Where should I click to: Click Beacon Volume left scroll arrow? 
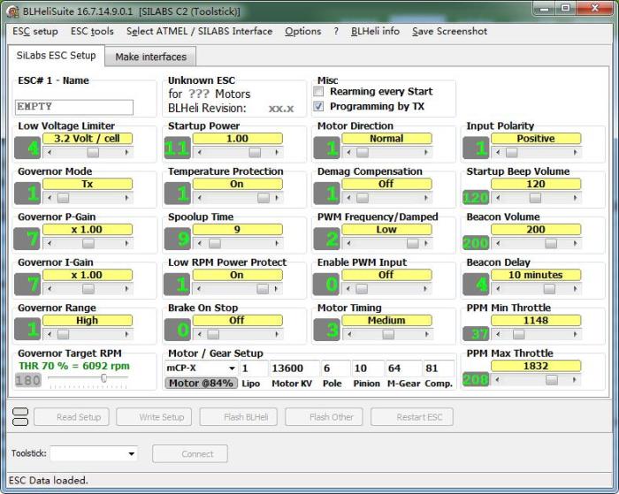(498, 243)
